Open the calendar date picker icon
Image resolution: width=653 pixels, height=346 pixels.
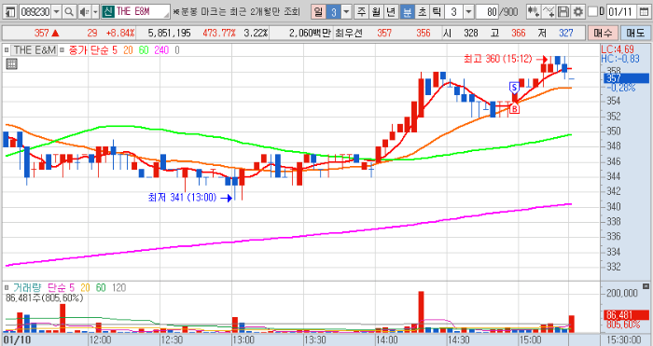(644, 12)
